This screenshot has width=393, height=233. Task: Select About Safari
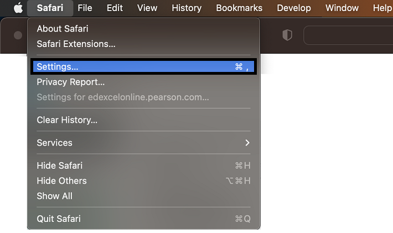[63, 29]
